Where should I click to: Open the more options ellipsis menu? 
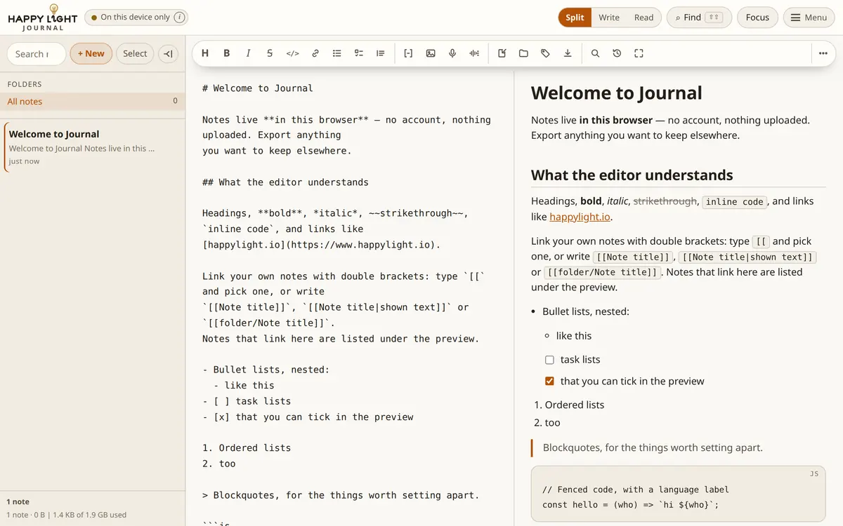[x=823, y=53]
